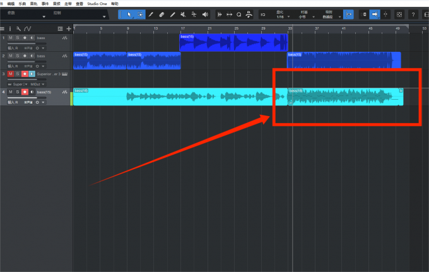Click the keyboard icon on Superior track
Screen dimensions: 429x272
click(x=64, y=74)
